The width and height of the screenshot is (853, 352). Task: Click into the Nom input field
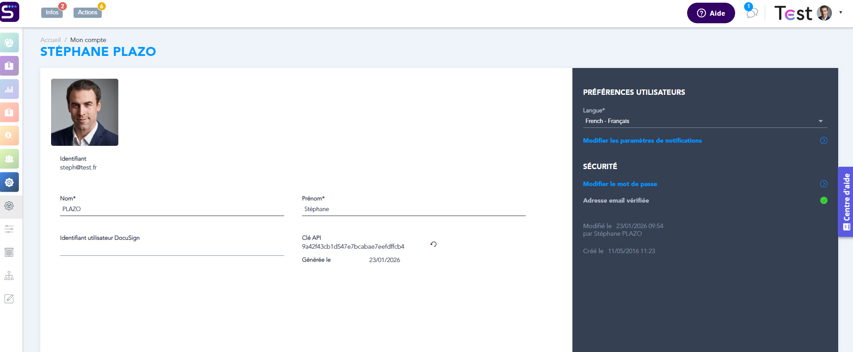coord(172,209)
